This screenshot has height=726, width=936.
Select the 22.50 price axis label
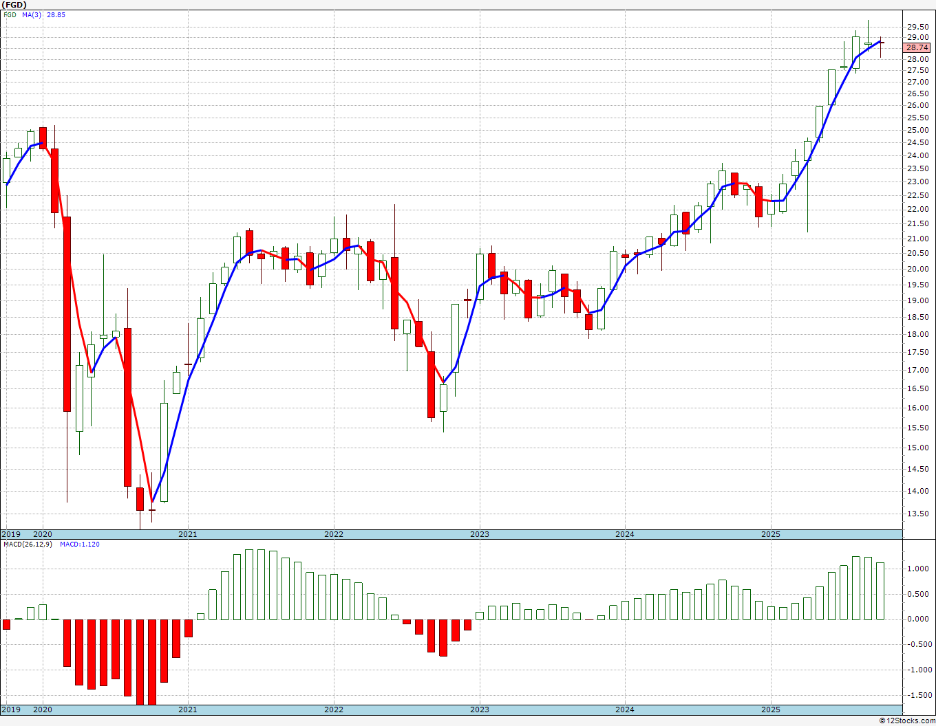(x=917, y=195)
